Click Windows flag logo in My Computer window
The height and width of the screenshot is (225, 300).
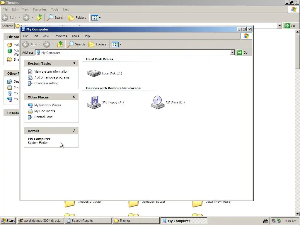(x=246, y=36)
